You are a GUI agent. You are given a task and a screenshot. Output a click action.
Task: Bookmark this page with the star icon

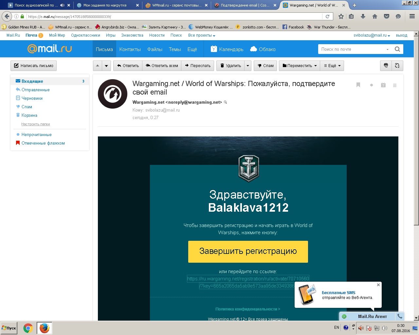pyautogui.click(x=341, y=16)
